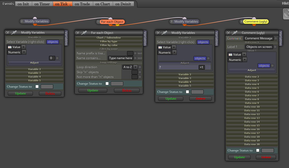Switch to the on Init event tab
289x168 pixels.
[23, 4]
